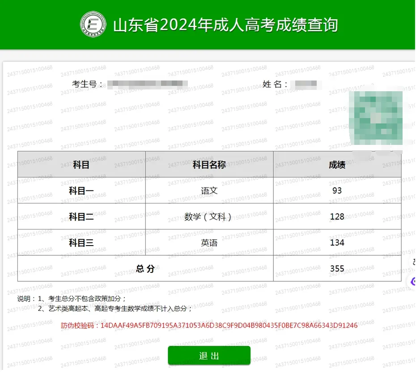Screen dimensions: 416x373
Task: Click the red 防伪校验码 verification code
Action: (209, 326)
